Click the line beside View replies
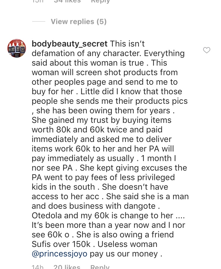This screenshot has width=221, height=269. [38, 22]
